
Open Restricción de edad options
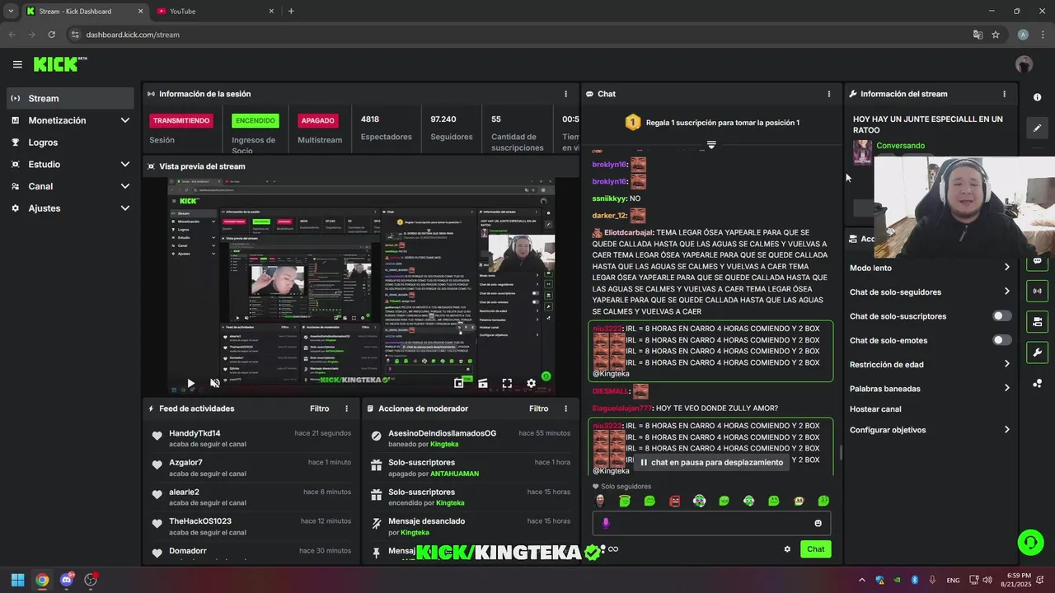click(930, 364)
